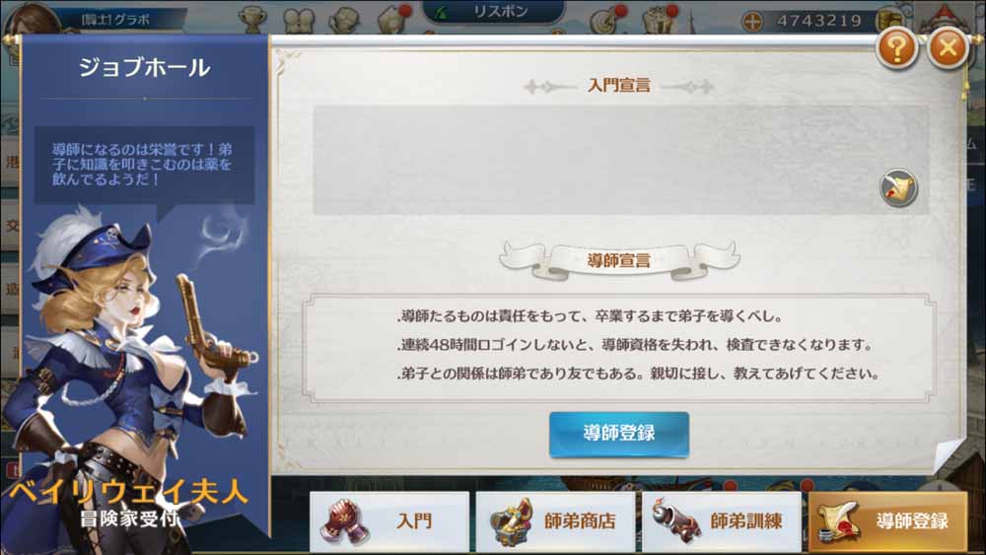Viewport: 986px width, 555px height.
Task: Switch to the 入門 tab
Action: pyautogui.click(x=389, y=521)
